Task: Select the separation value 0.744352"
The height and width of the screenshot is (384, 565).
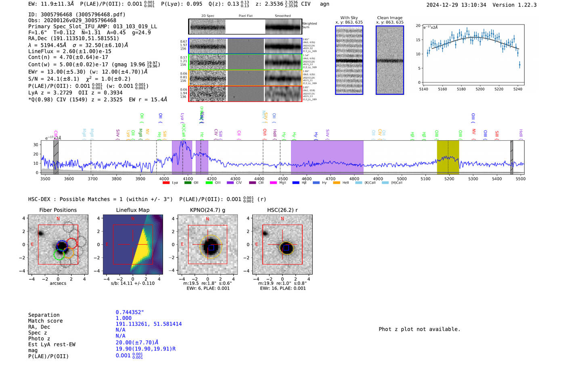Action: point(130,312)
